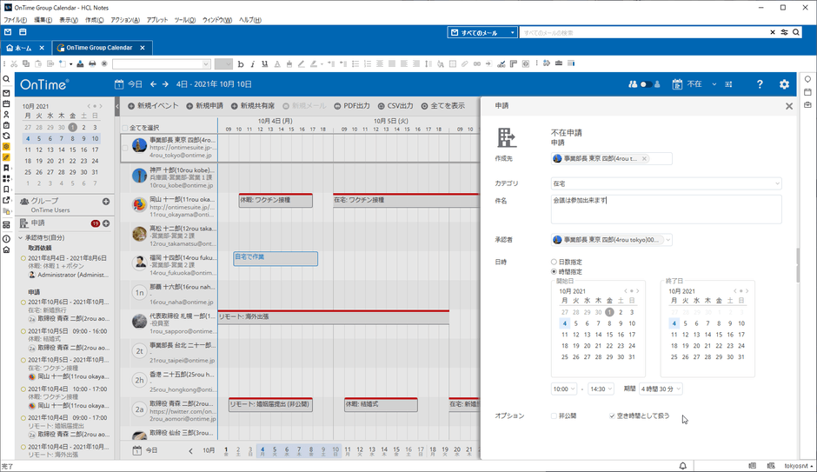This screenshot has width=817, height=472.
Task: Click the notification bell in status bar
Action: click(x=683, y=466)
